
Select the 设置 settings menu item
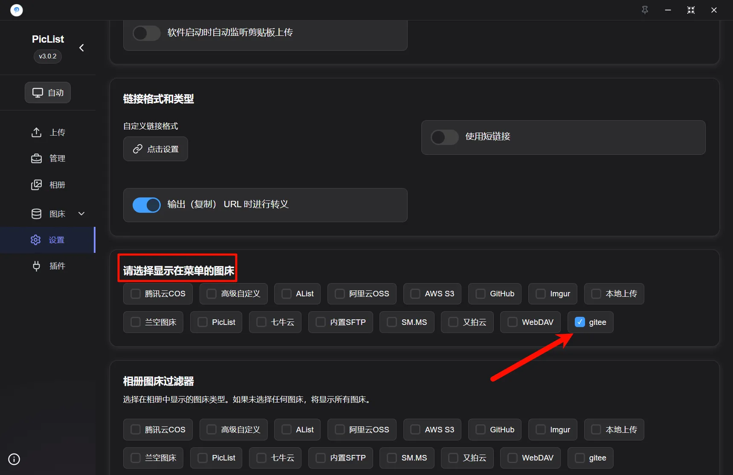click(x=47, y=240)
